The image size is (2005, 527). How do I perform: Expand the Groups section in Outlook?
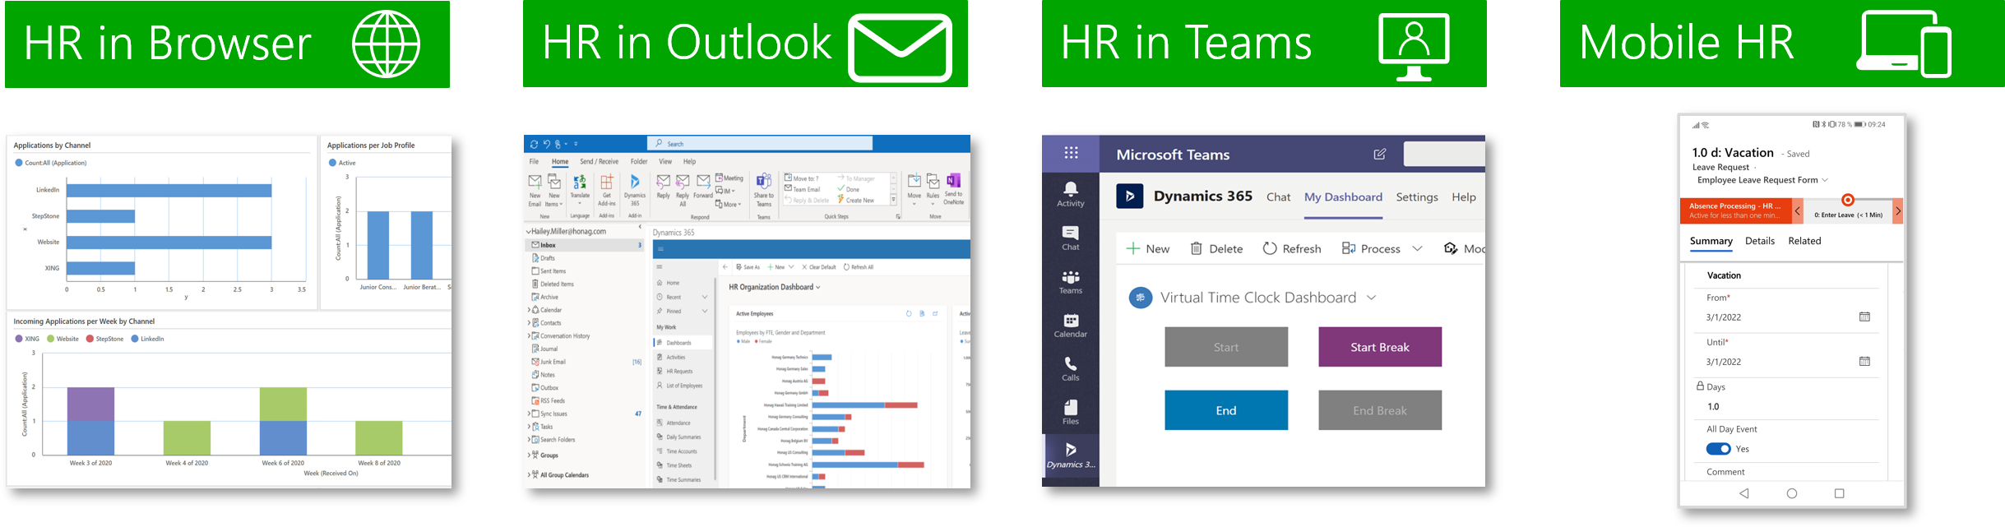pyautogui.click(x=529, y=455)
